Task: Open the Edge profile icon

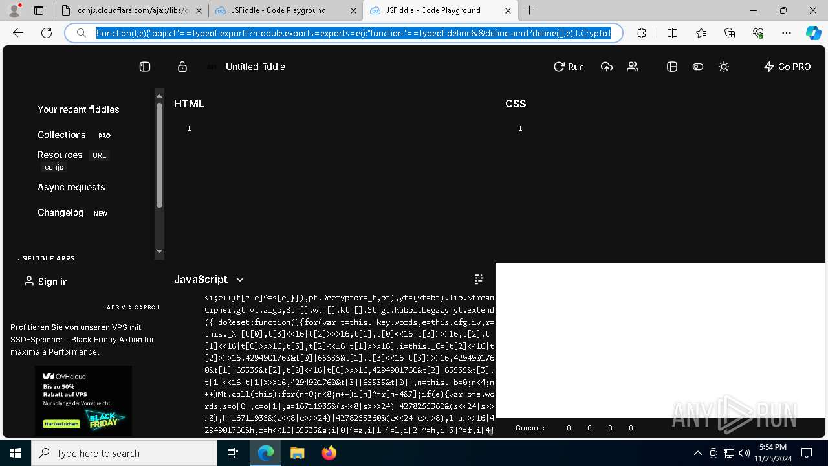Action: click(x=14, y=10)
